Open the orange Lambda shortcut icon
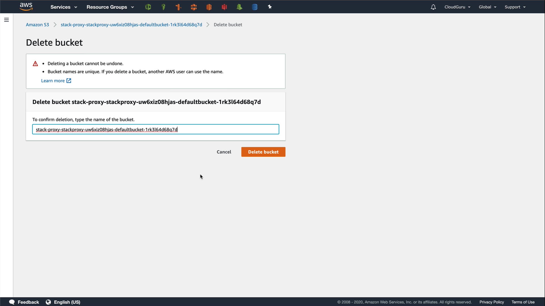This screenshot has width=545, height=306. (179, 7)
